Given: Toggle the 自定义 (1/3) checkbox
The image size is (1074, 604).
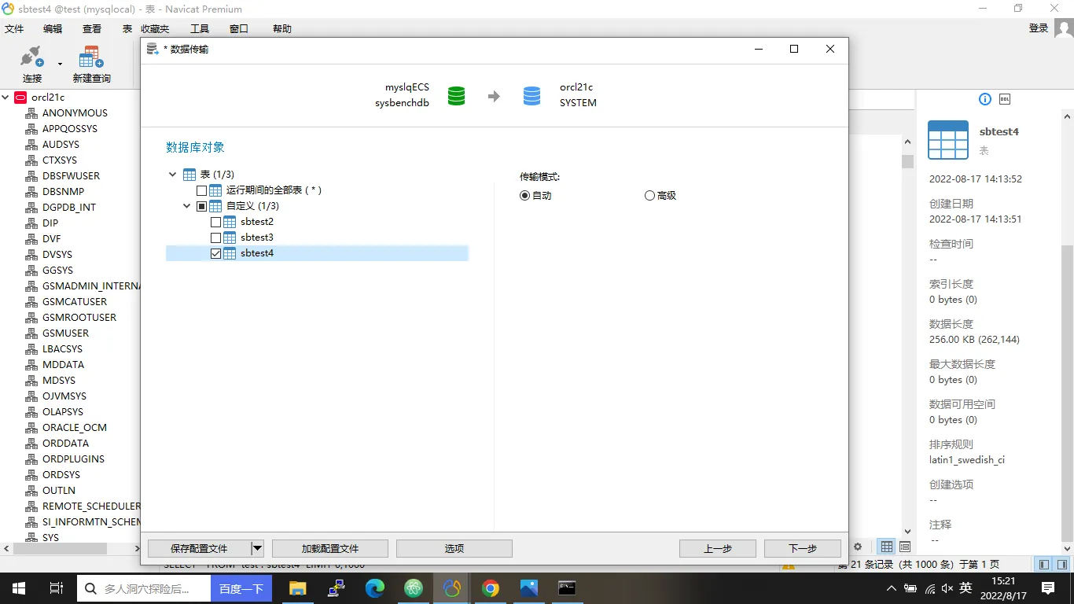Looking at the screenshot, I should click(202, 206).
